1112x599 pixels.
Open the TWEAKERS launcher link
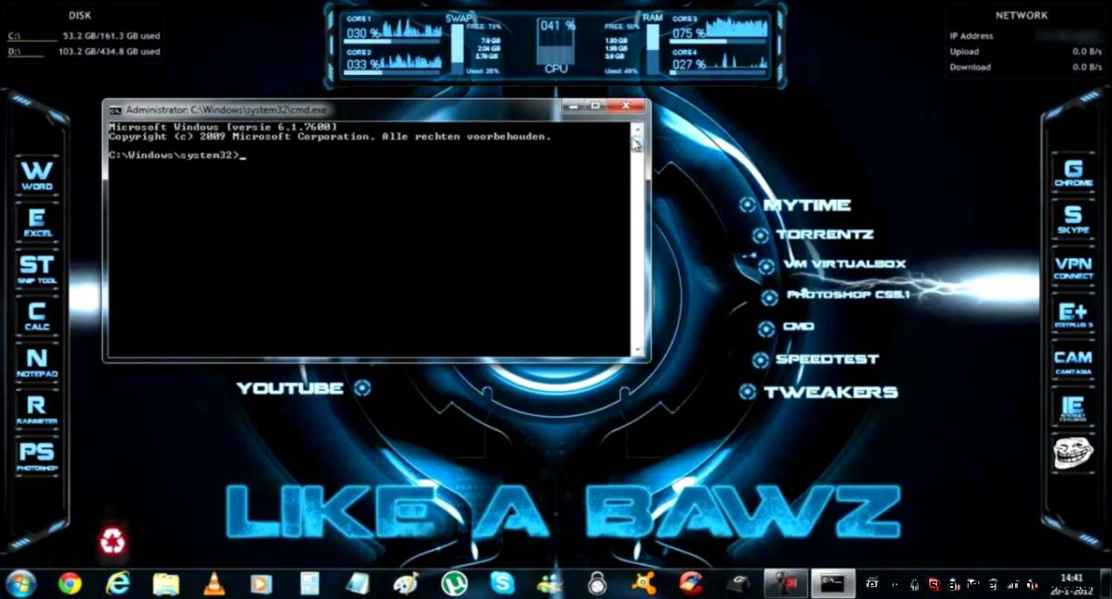coord(830,392)
